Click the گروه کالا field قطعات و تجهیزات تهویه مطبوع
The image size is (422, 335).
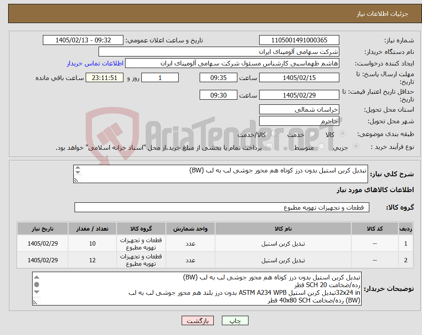pos(222,208)
